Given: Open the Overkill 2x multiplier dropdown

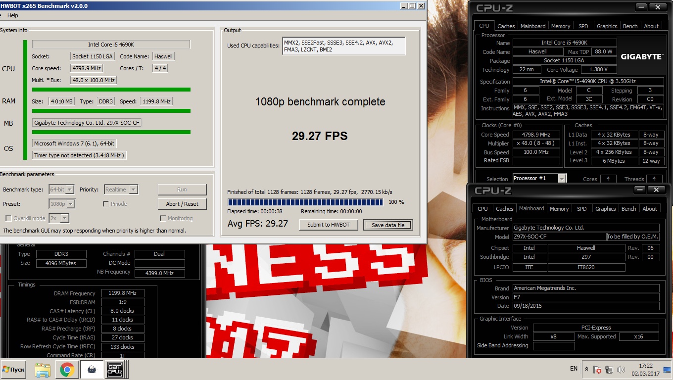Looking at the screenshot, I should point(58,218).
